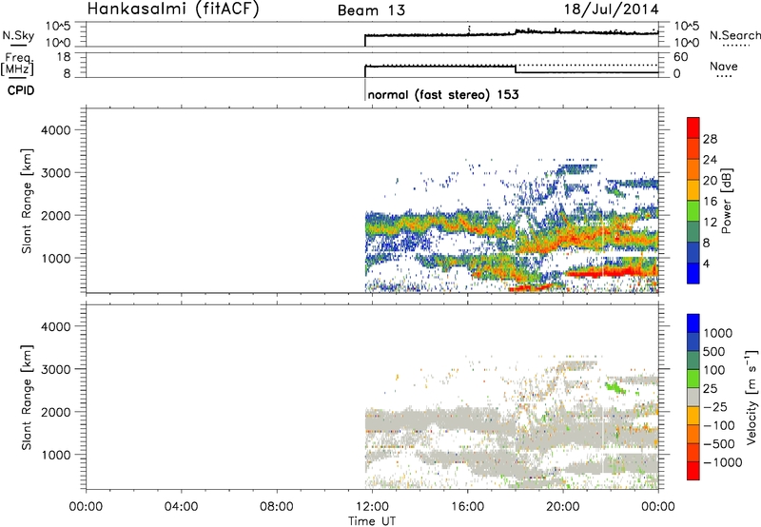
Task: Click the 4000 tick on the power panel
Action: click(x=55, y=130)
